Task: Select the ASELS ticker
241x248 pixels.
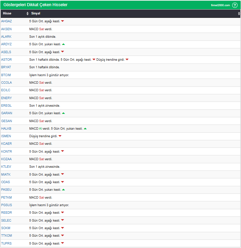Action: point(6,52)
